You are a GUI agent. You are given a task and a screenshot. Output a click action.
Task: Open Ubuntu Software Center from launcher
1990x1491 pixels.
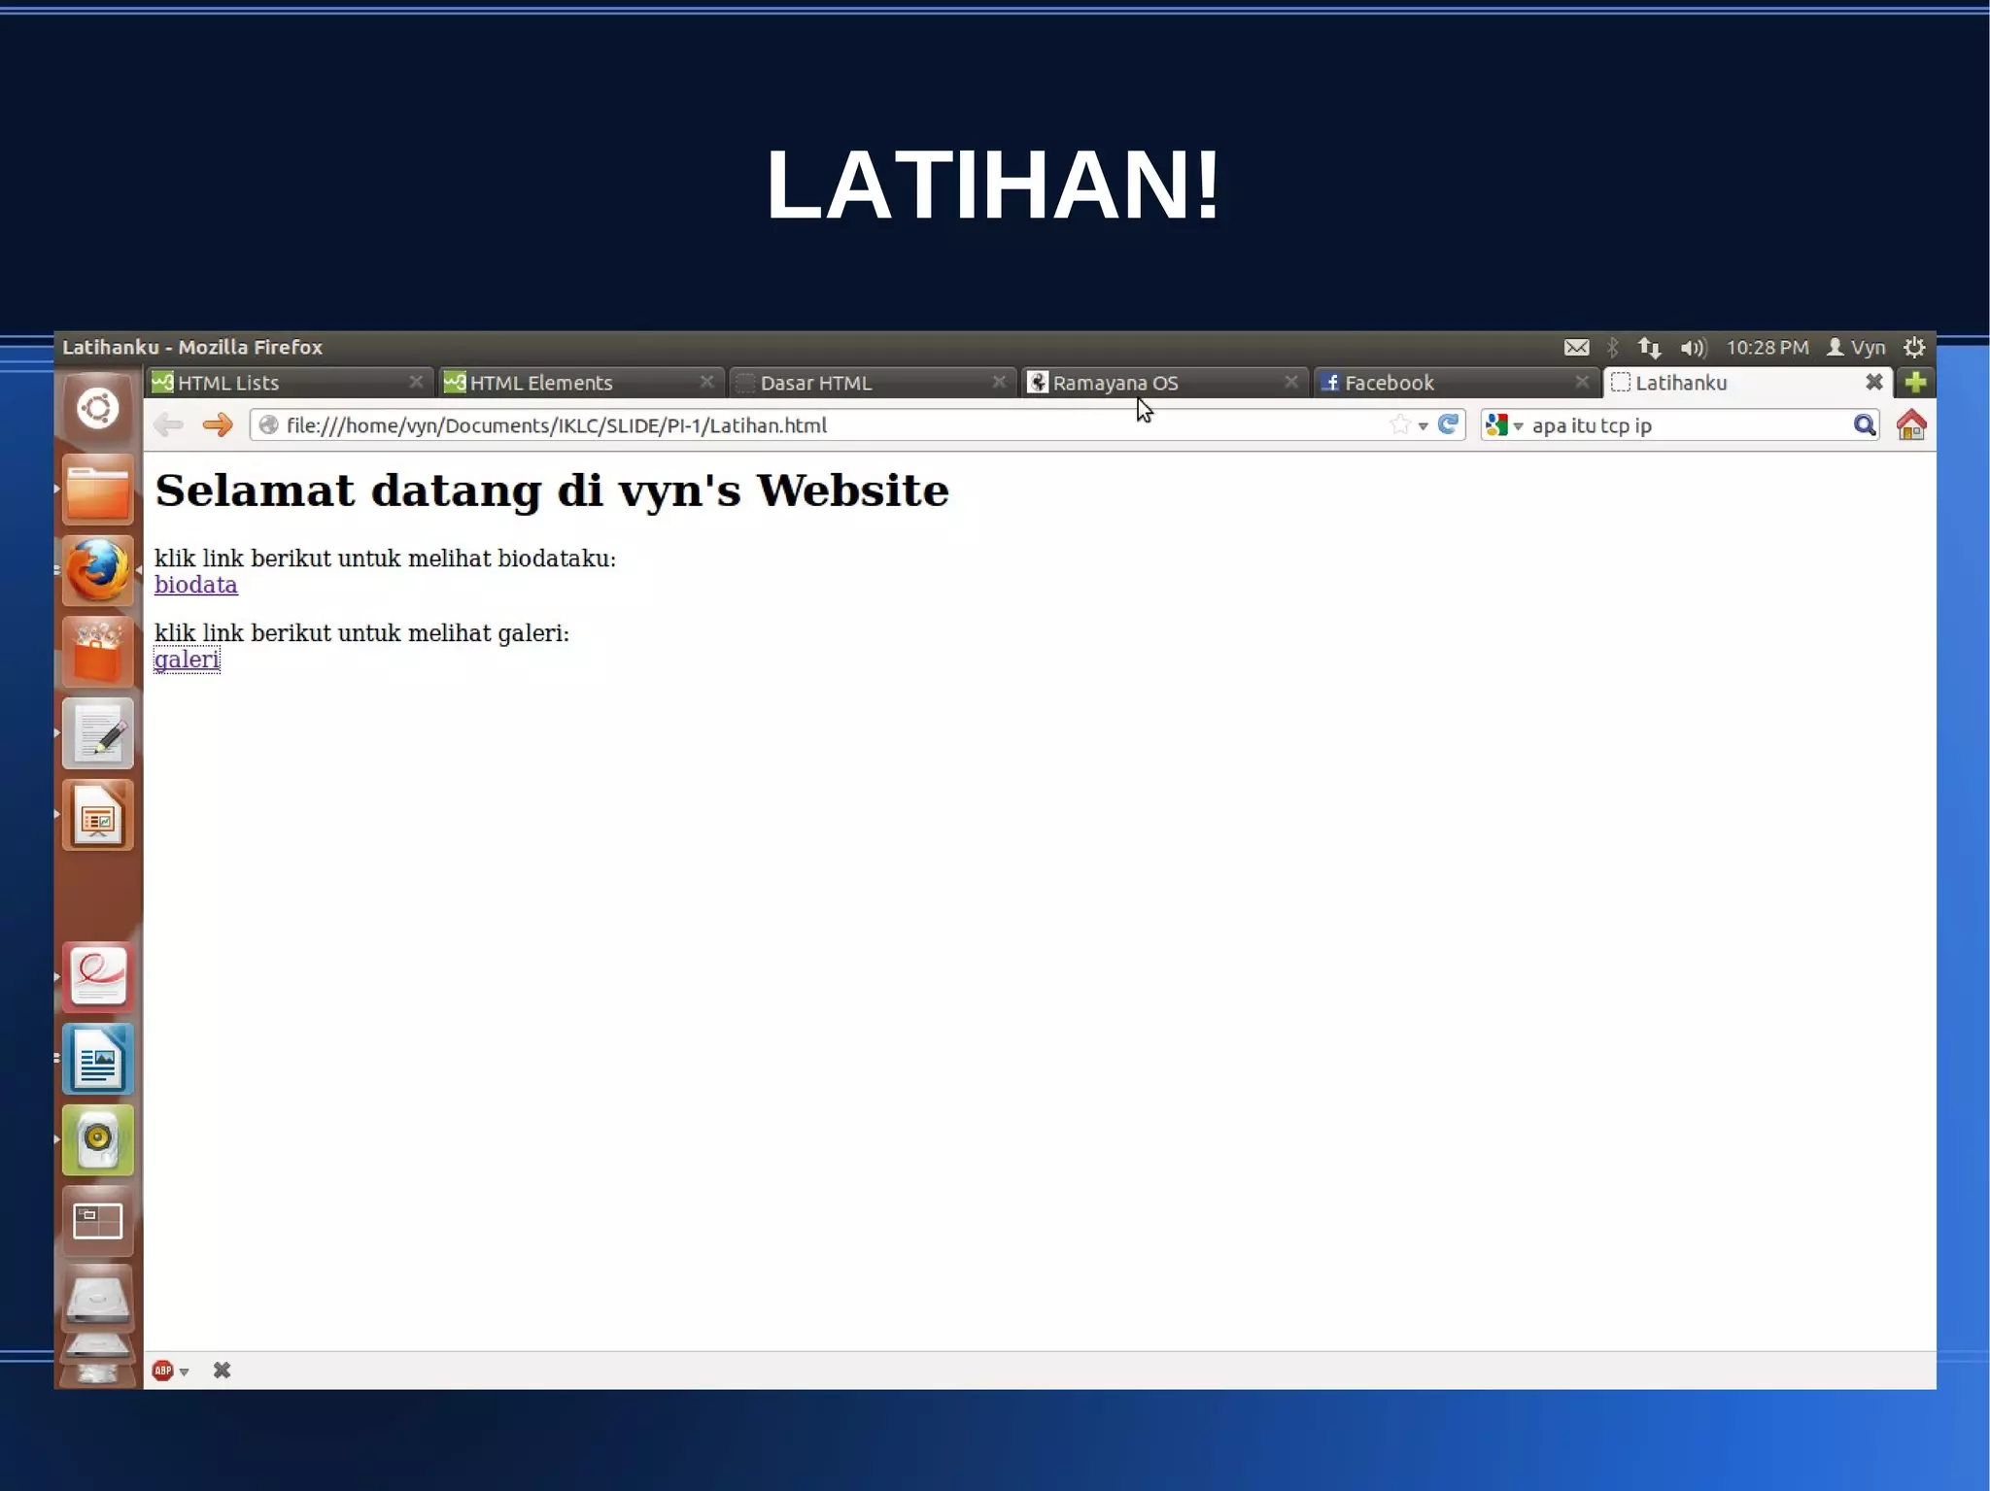(98, 653)
